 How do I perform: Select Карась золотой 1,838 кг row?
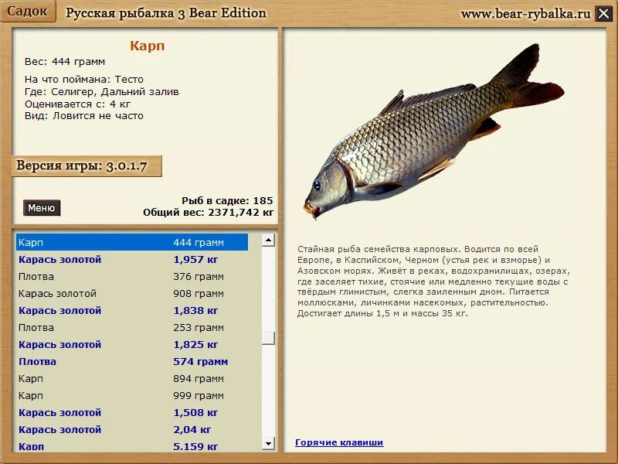click(132, 311)
